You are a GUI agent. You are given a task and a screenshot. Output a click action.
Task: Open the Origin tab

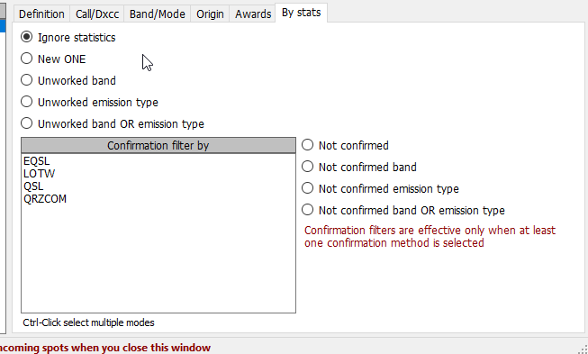210,14
